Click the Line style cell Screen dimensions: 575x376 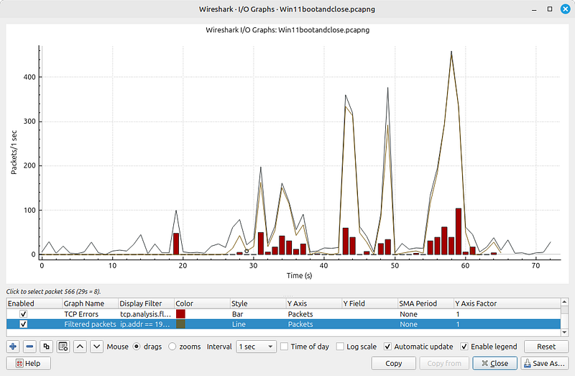258,324
